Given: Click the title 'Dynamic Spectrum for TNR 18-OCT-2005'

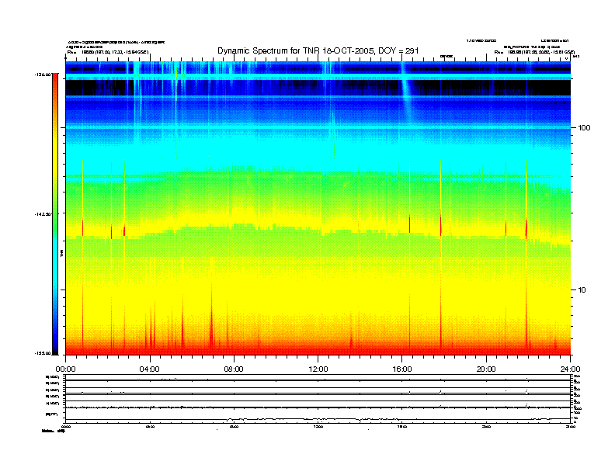Looking at the screenshot, I should (x=318, y=50).
